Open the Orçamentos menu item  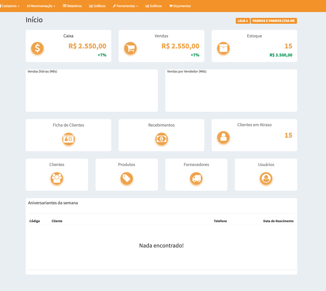[180, 6]
